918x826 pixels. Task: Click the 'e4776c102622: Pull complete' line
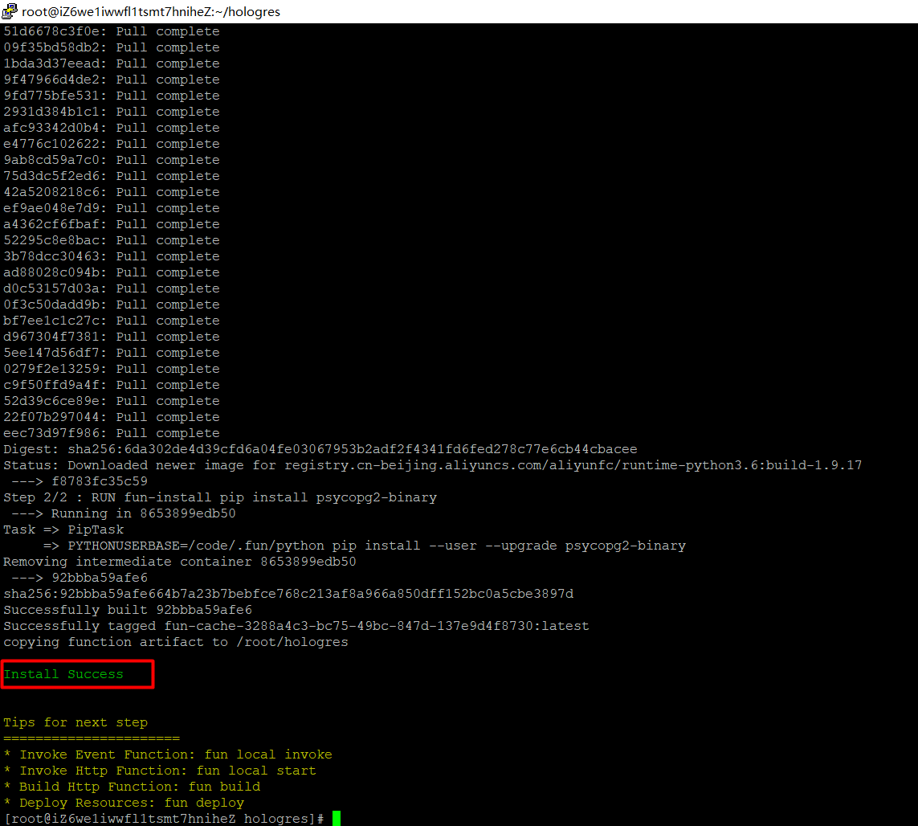pyautogui.click(x=112, y=144)
